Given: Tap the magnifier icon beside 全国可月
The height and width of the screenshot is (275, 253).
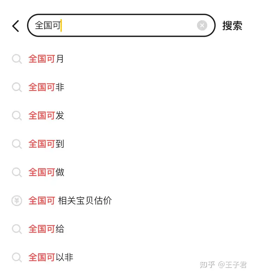Looking at the screenshot, I should [x=17, y=59].
